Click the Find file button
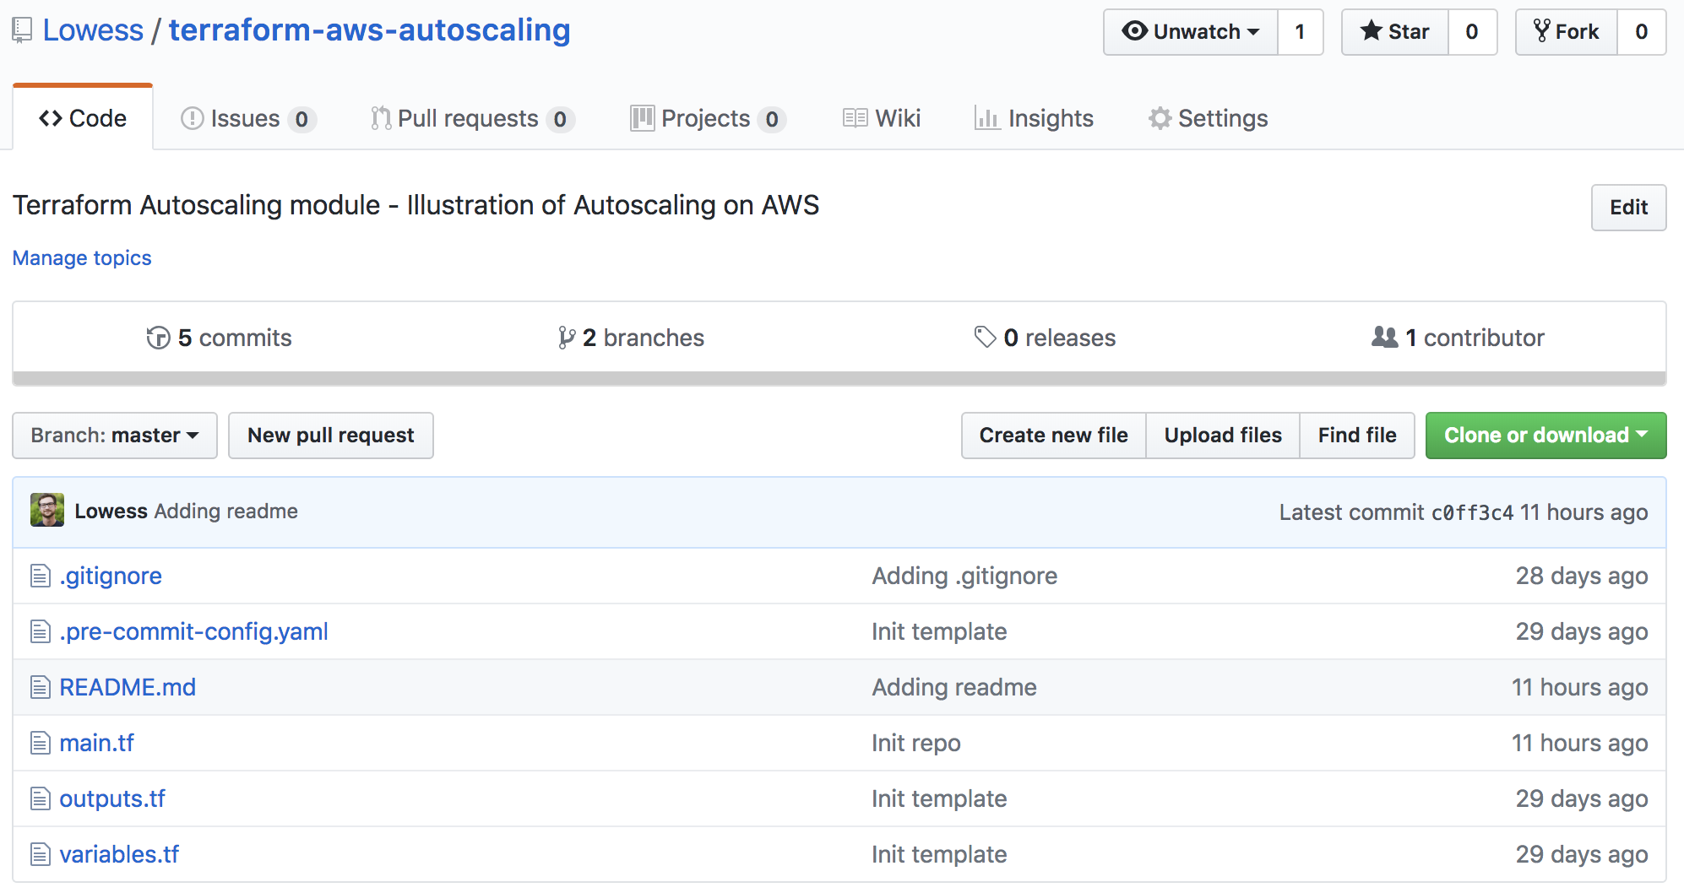This screenshot has width=1684, height=893. (1357, 436)
